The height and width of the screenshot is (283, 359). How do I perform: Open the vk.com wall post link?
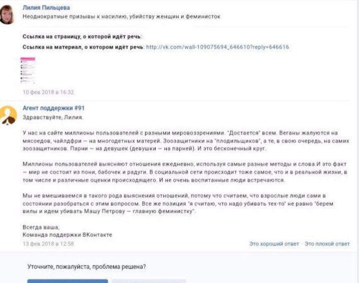point(218,47)
